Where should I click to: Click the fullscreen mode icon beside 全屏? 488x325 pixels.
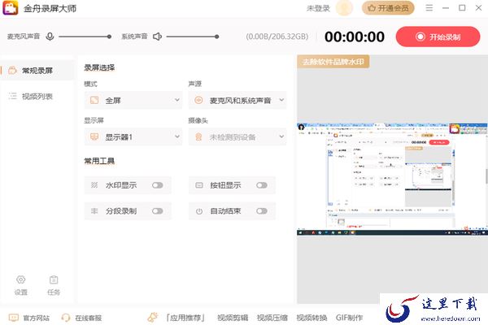(x=94, y=100)
